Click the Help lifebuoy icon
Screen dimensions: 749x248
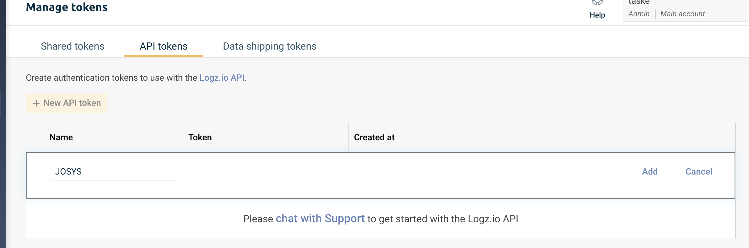(597, 3)
